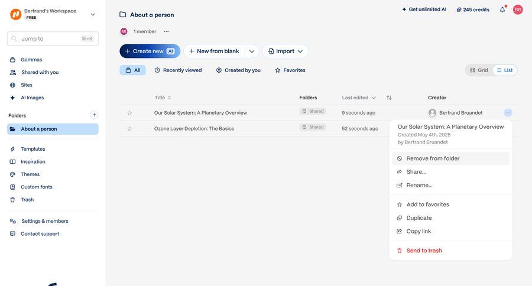Open folder options three-dot menu beside 1 member
Screen dimensions: 532x286
(166, 31)
